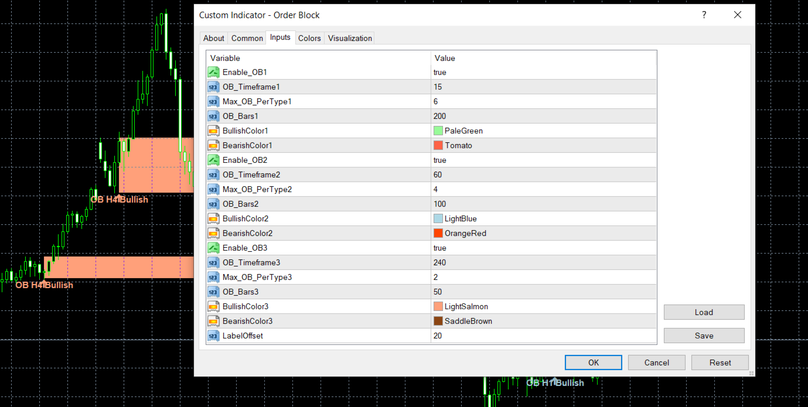
Task: Click the palette icon next to BullishColor2
Action: click(x=213, y=218)
